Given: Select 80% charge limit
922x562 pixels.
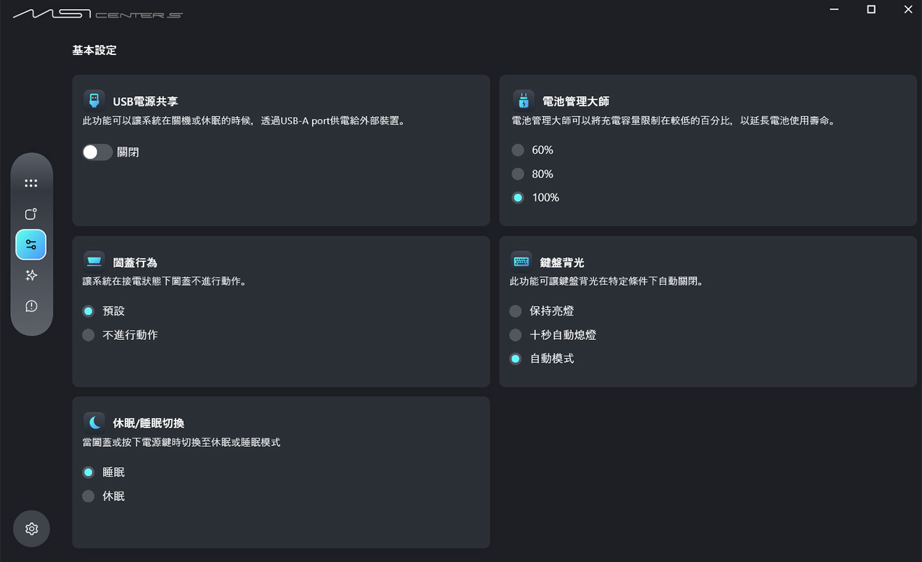Looking at the screenshot, I should [517, 173].
